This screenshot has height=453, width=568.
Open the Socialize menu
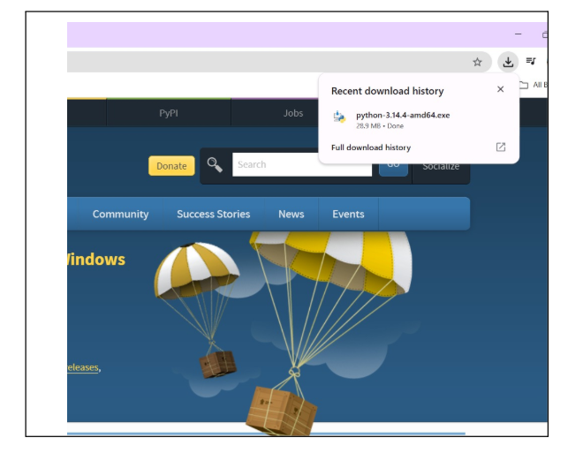tap(441, 166)
